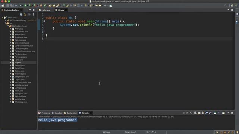239x134 pixels.
Task: Select Switchd.java in the tree
Action: coord(20,96)
